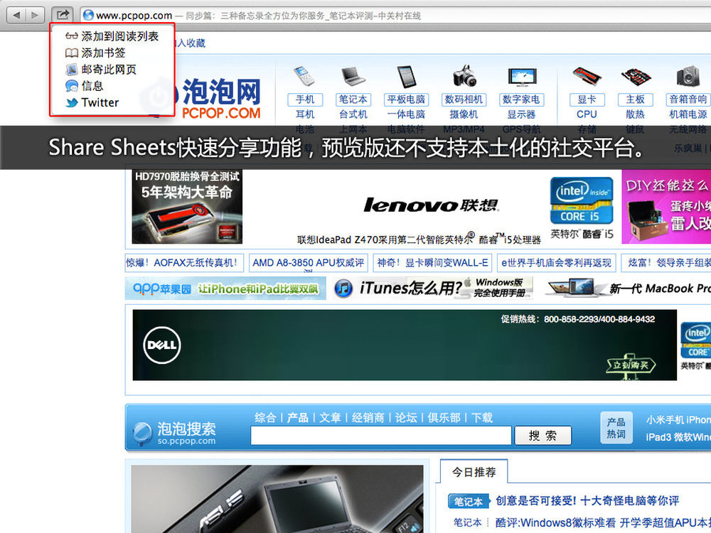This screenshot has width=711, height=533.
Task: Follow the 散热 link
Action: pyautogui.click(x=635, y=114)
